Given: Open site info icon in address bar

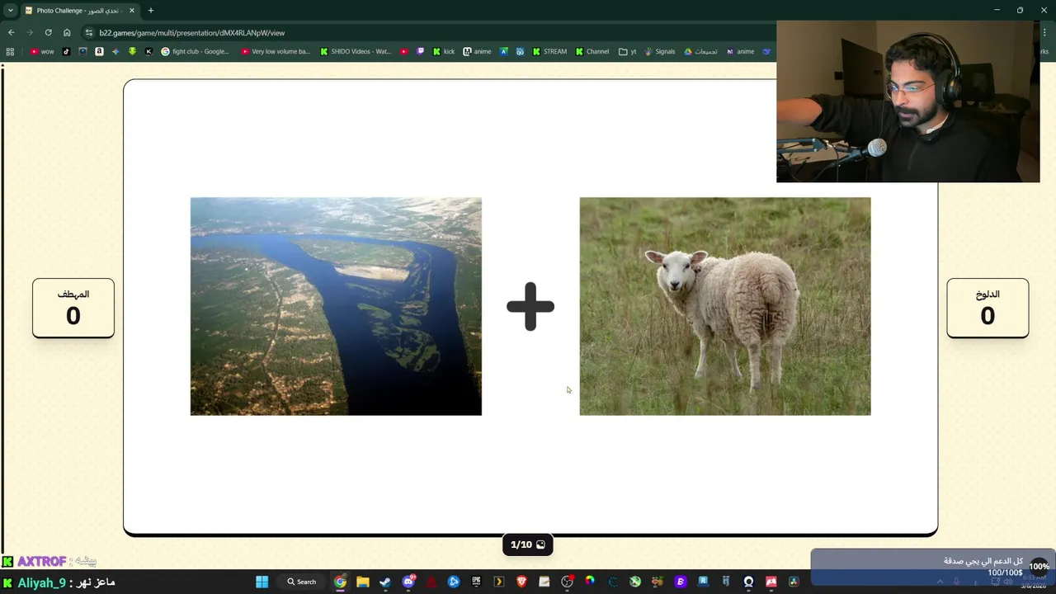Looking at the screenshot, I should pos(89,33).
